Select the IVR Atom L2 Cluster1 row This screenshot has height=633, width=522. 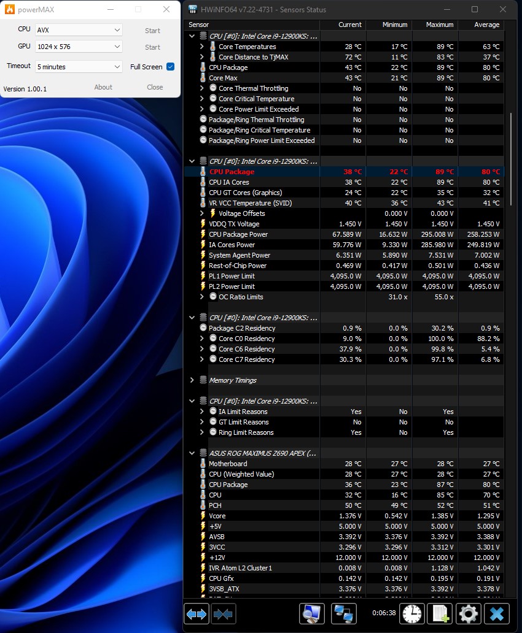click(x=344, y=568)
